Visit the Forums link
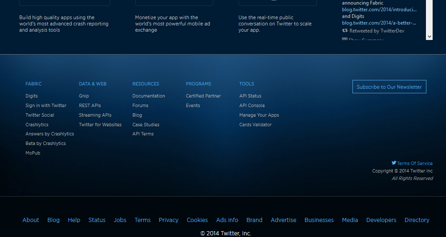The height and width of the screenshot is (237, 446). [x=140, y=105]
